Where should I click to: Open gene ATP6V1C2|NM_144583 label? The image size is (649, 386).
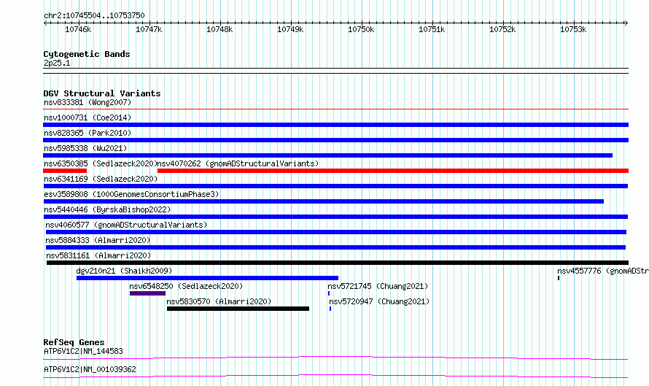[x=83, y=351]
